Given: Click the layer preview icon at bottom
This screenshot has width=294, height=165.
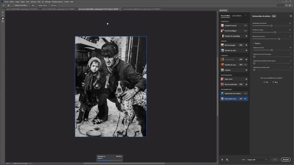Looking at the screenshot, I should (x=227, y=159).
